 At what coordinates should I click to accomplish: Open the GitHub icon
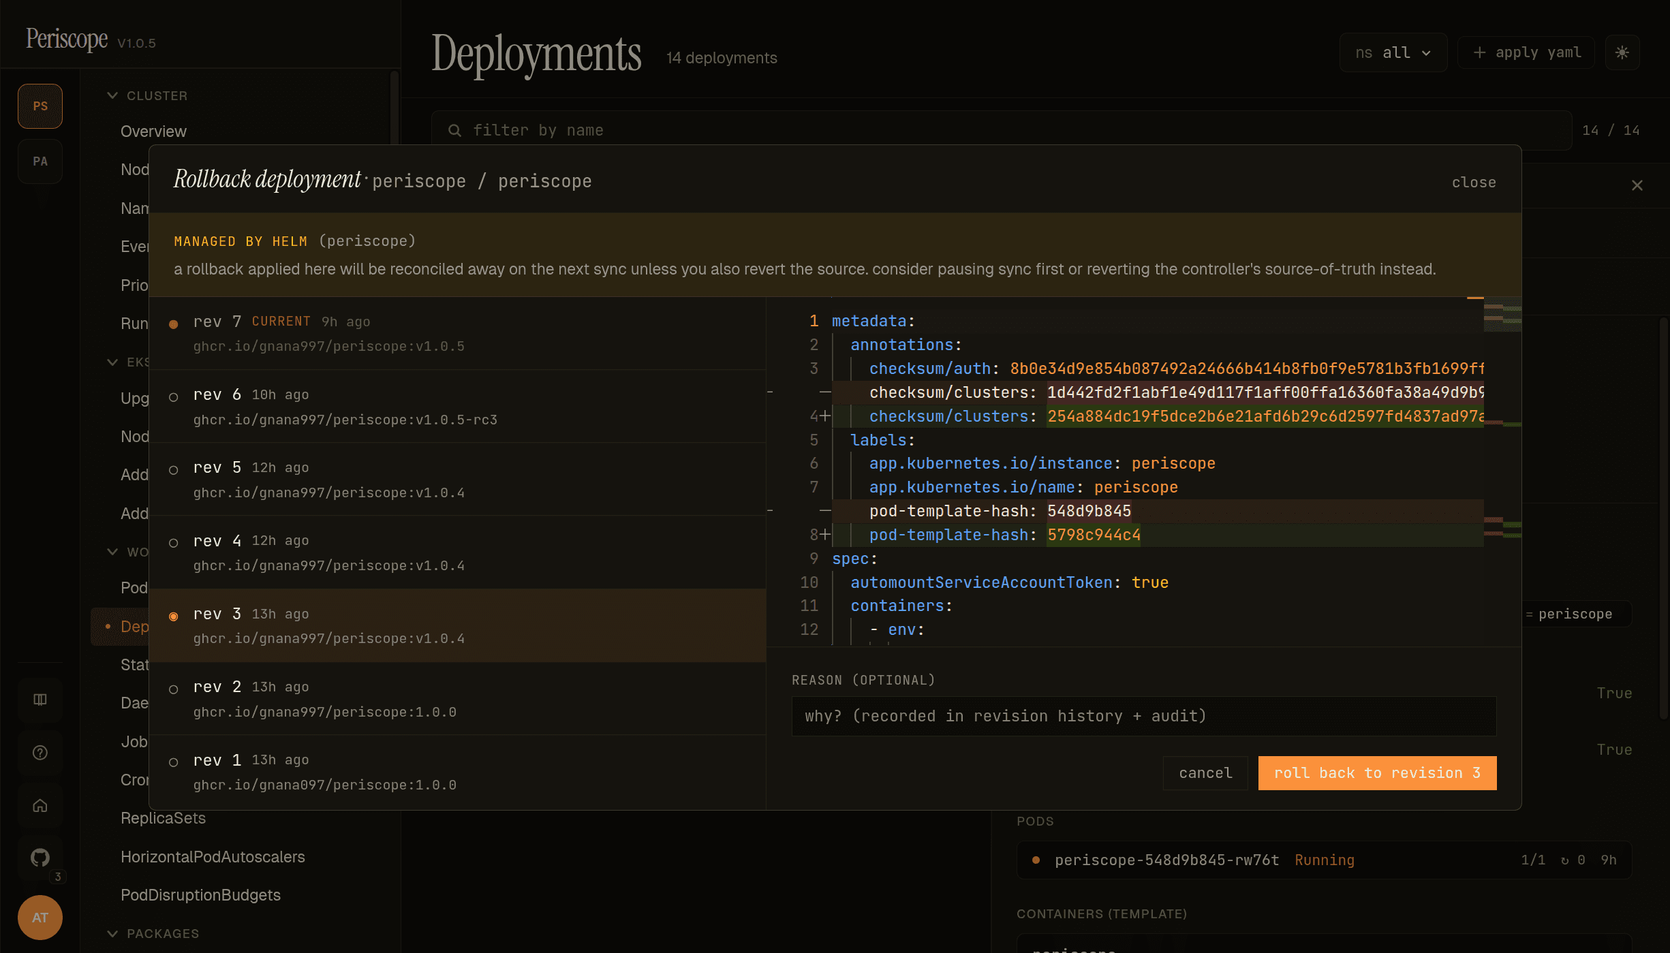coord(40,858)
